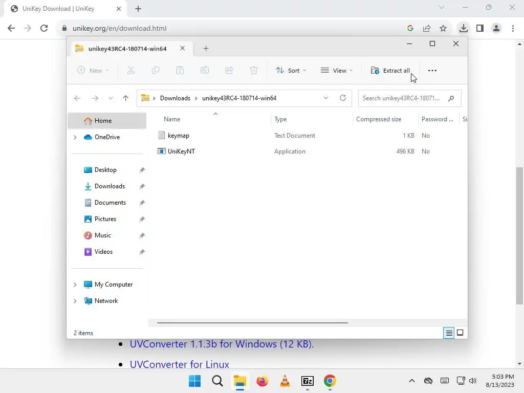Open VLC media player from taskbar
This screenshot has width=524, height=393.
tap(285, 381)
